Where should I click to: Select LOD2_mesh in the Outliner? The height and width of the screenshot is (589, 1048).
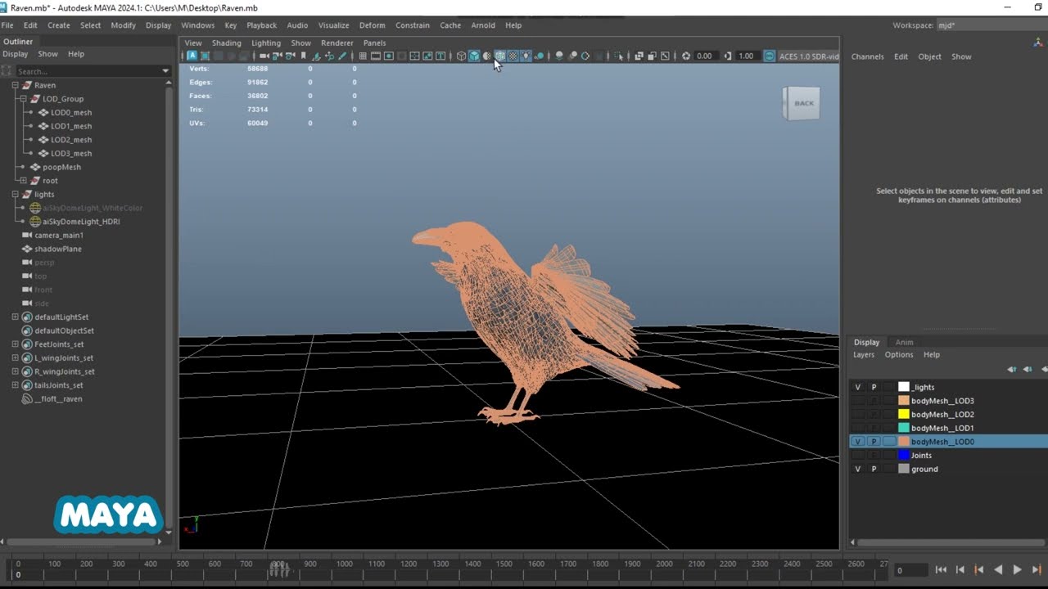click(x=71, y=140)
